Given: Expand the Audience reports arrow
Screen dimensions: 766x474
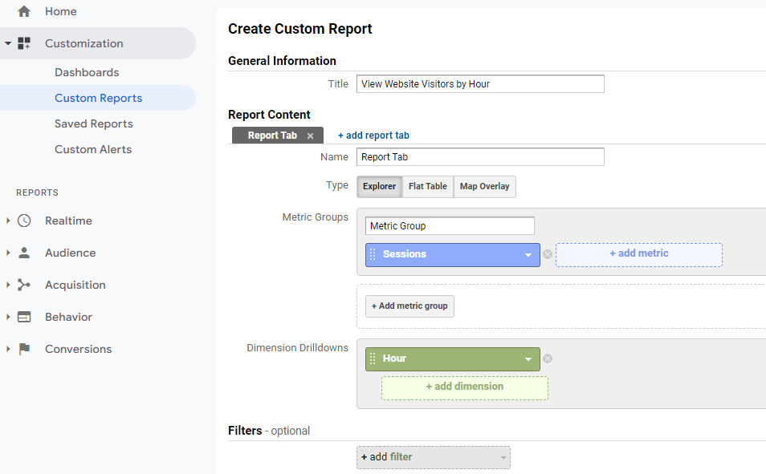Looking at the screenshot, I should coord(8,253).
